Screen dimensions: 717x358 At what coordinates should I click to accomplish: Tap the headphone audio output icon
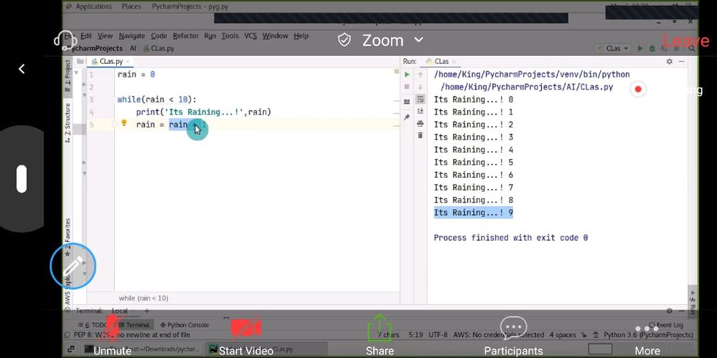click(65, 40)
